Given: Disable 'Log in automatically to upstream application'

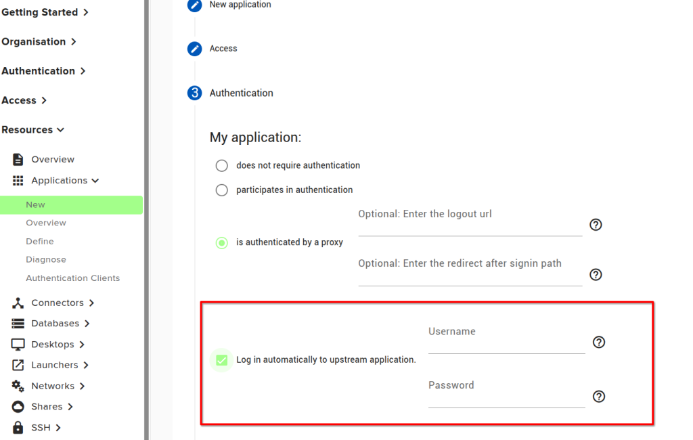Looking at the screenshot, I should (x=221, y=360).
